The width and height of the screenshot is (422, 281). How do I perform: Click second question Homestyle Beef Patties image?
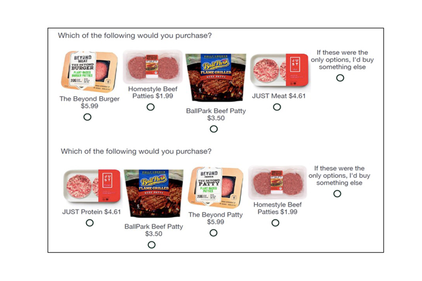tap(277, 182)
